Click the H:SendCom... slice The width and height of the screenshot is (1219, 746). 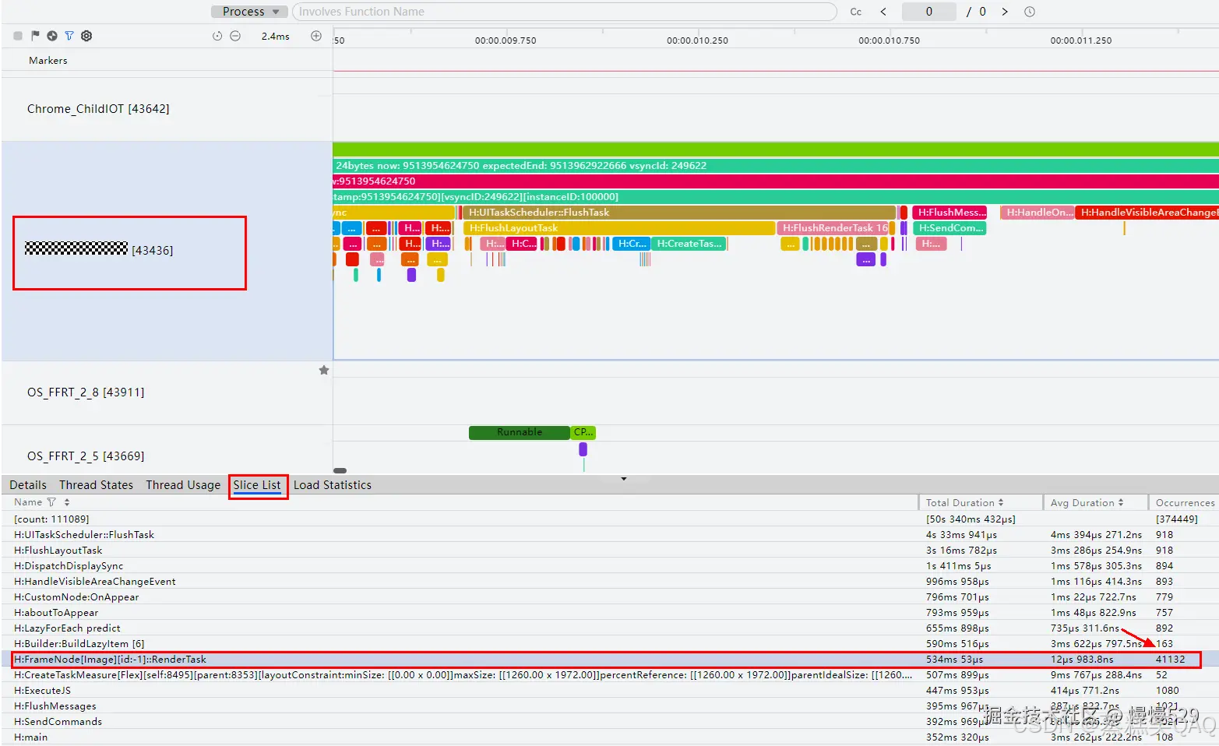click(949, 228)
